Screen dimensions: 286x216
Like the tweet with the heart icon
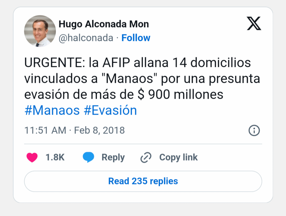(32, 158)
